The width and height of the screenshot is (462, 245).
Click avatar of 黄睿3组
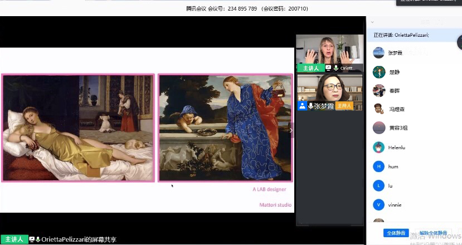pyautogui.click(x=378, y=128)
